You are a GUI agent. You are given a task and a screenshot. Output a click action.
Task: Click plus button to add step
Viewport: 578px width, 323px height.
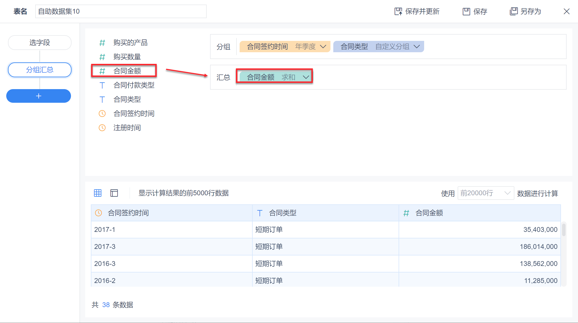pos(39,96)
